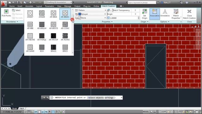202x114 pixels.
Task: Choose the AR-B88 hatch pattern
Action: (x=30, y=25)
